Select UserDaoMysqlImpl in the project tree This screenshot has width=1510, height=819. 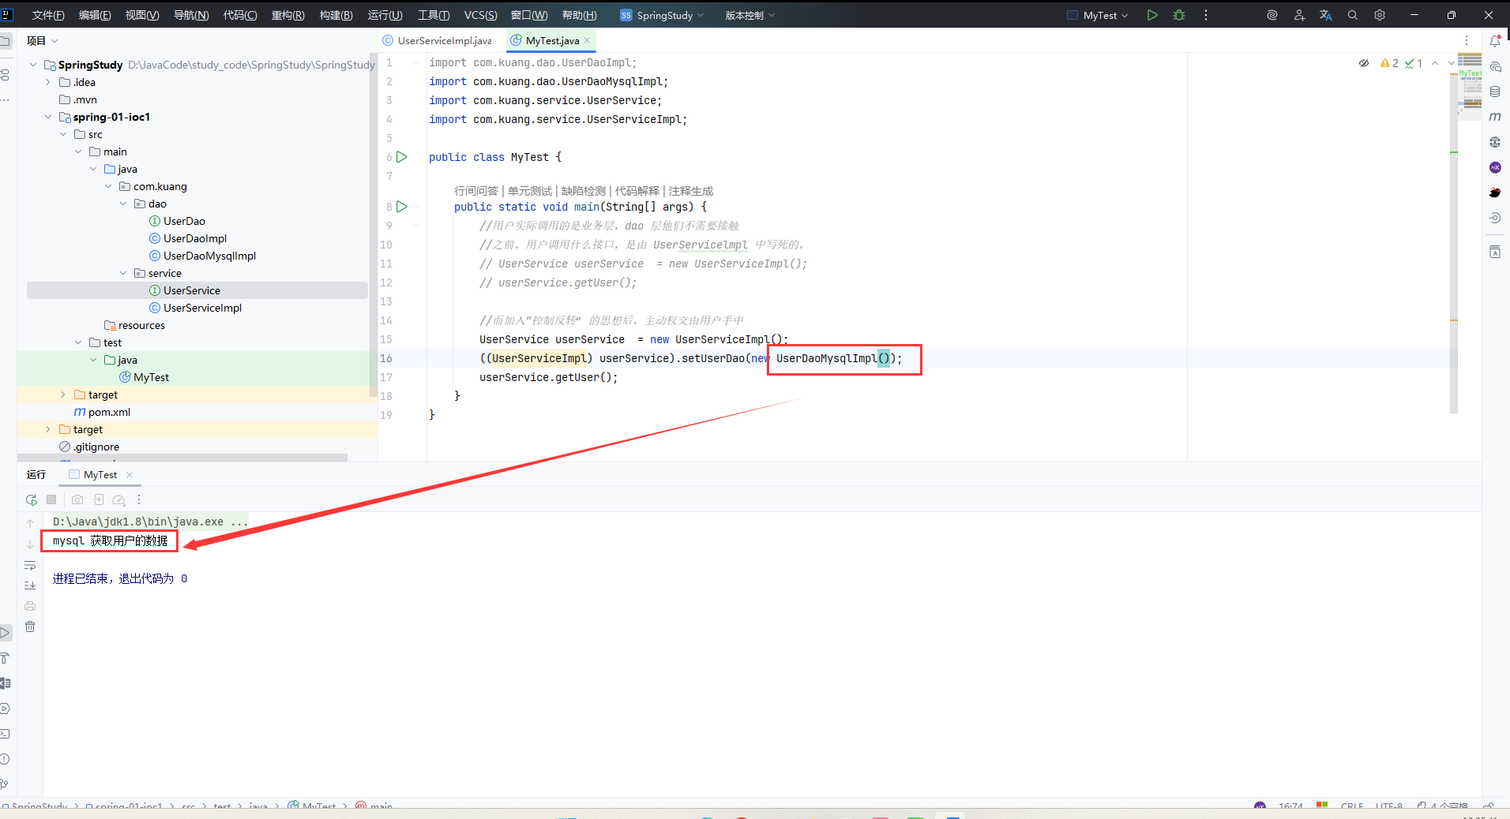pos(209,256)
